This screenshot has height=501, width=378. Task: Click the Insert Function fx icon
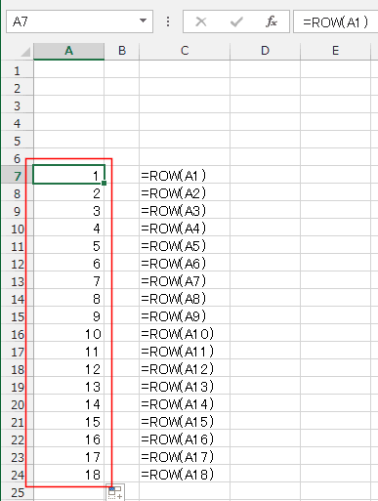pyautogui.click(x=272, y=21)
